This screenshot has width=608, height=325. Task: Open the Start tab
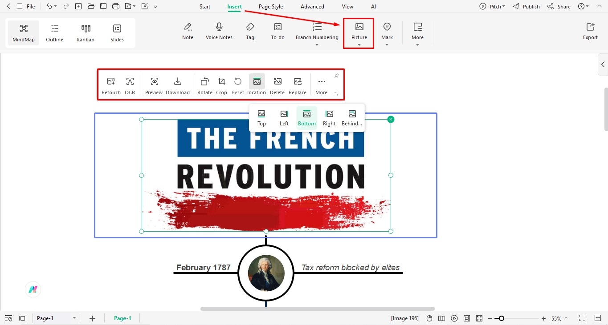pyautogui.click(x=205, y=7)
